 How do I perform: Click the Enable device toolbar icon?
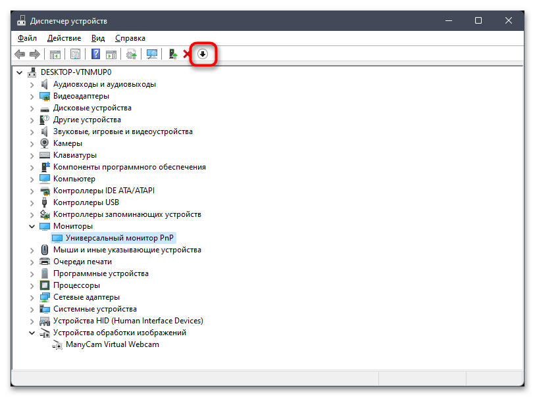coord(173,54)
